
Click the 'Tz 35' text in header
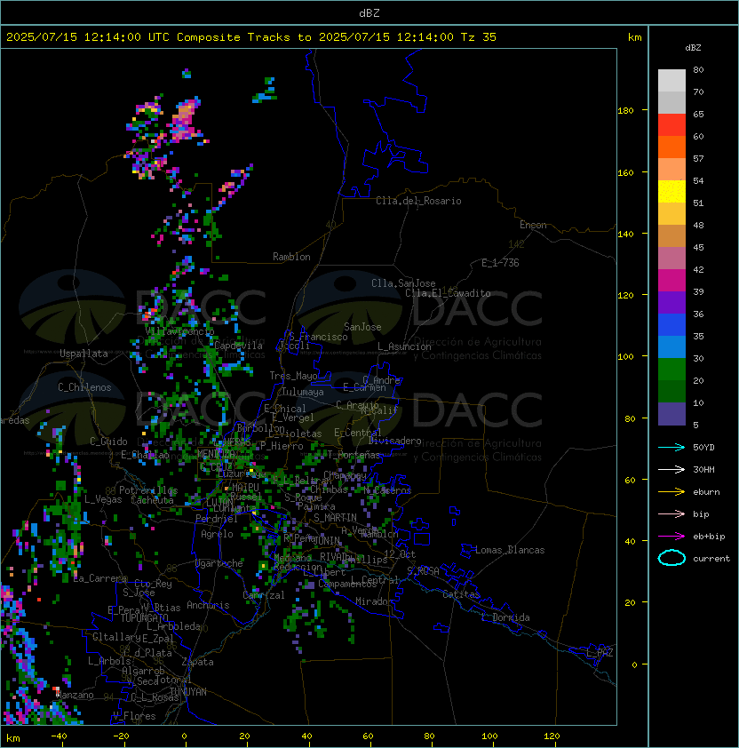(479, 37)
